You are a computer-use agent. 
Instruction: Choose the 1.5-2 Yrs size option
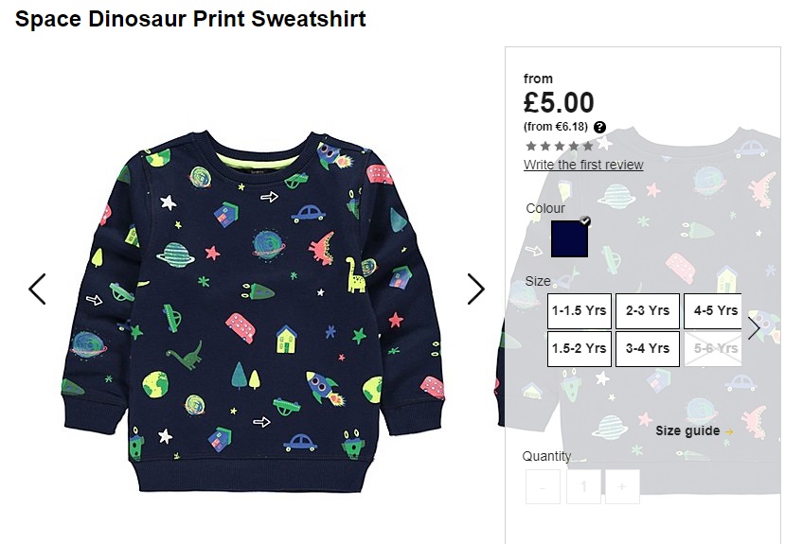click(x=580, y=349)
